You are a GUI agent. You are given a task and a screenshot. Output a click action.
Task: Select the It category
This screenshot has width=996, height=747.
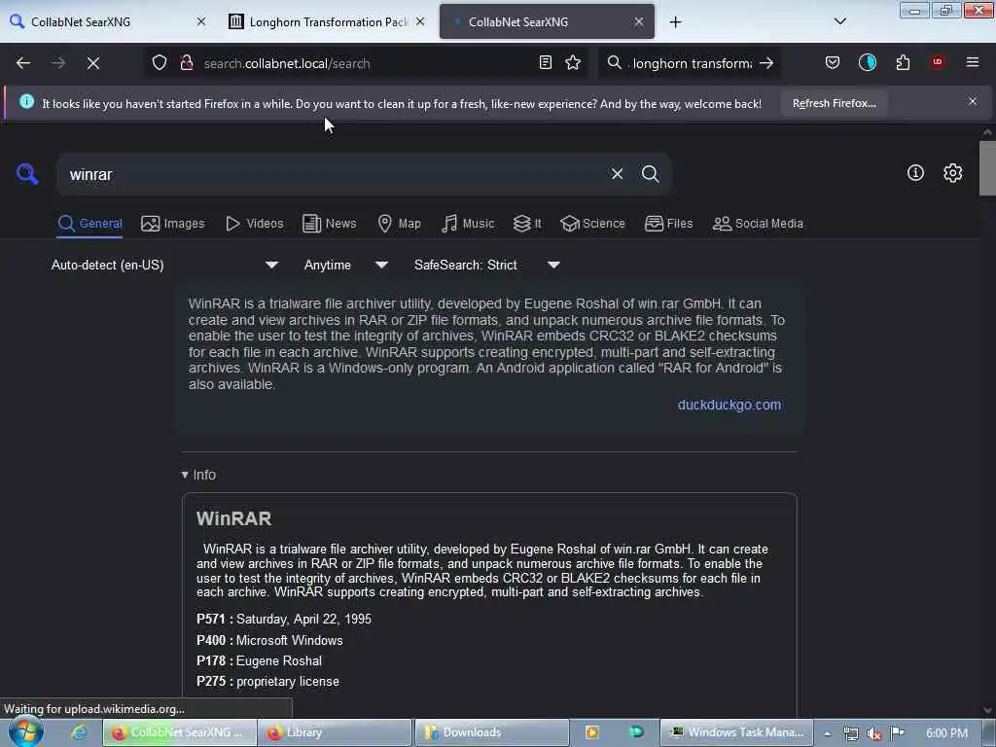pos(527,224)
